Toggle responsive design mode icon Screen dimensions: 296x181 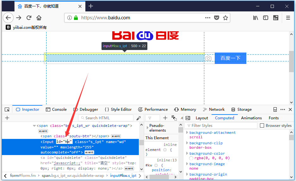275,109
